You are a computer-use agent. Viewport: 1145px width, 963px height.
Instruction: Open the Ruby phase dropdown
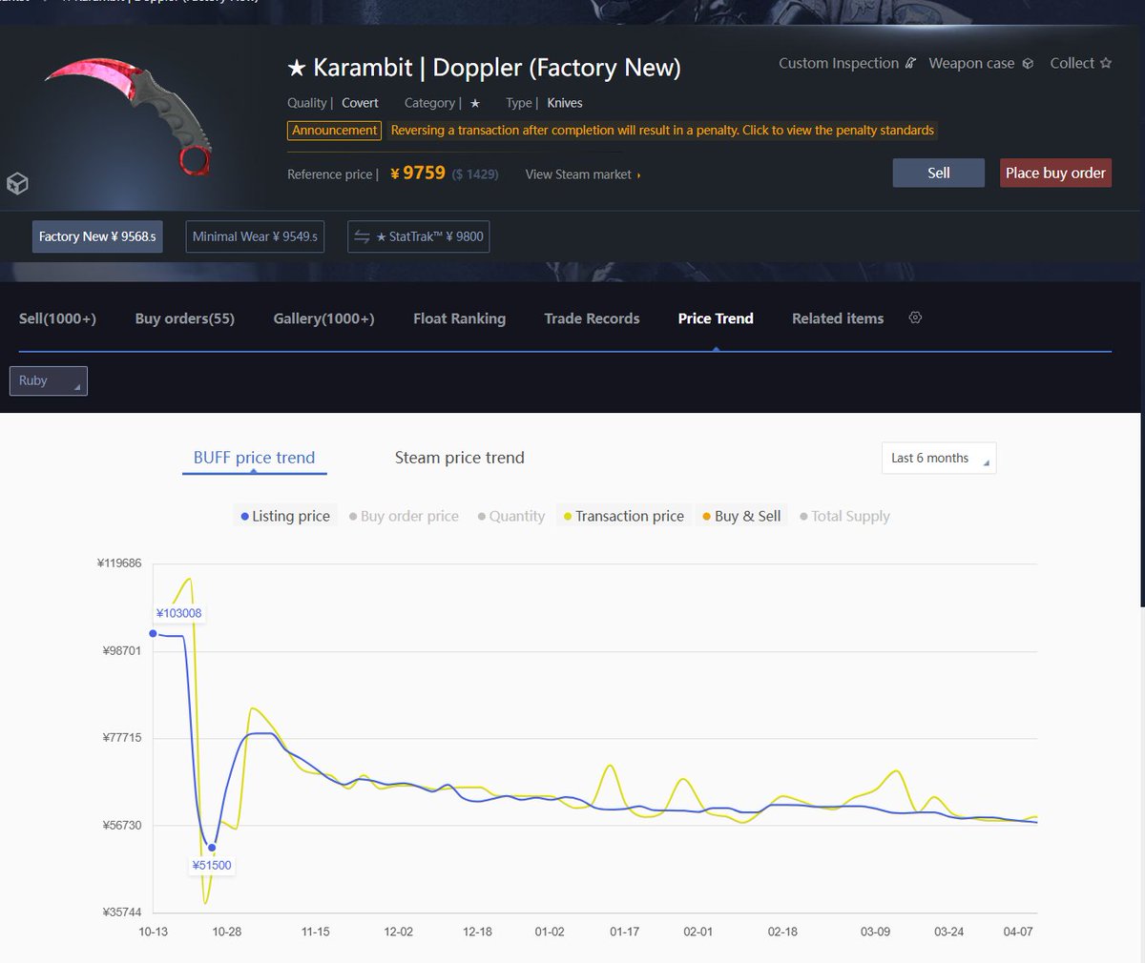coord(48,380)
